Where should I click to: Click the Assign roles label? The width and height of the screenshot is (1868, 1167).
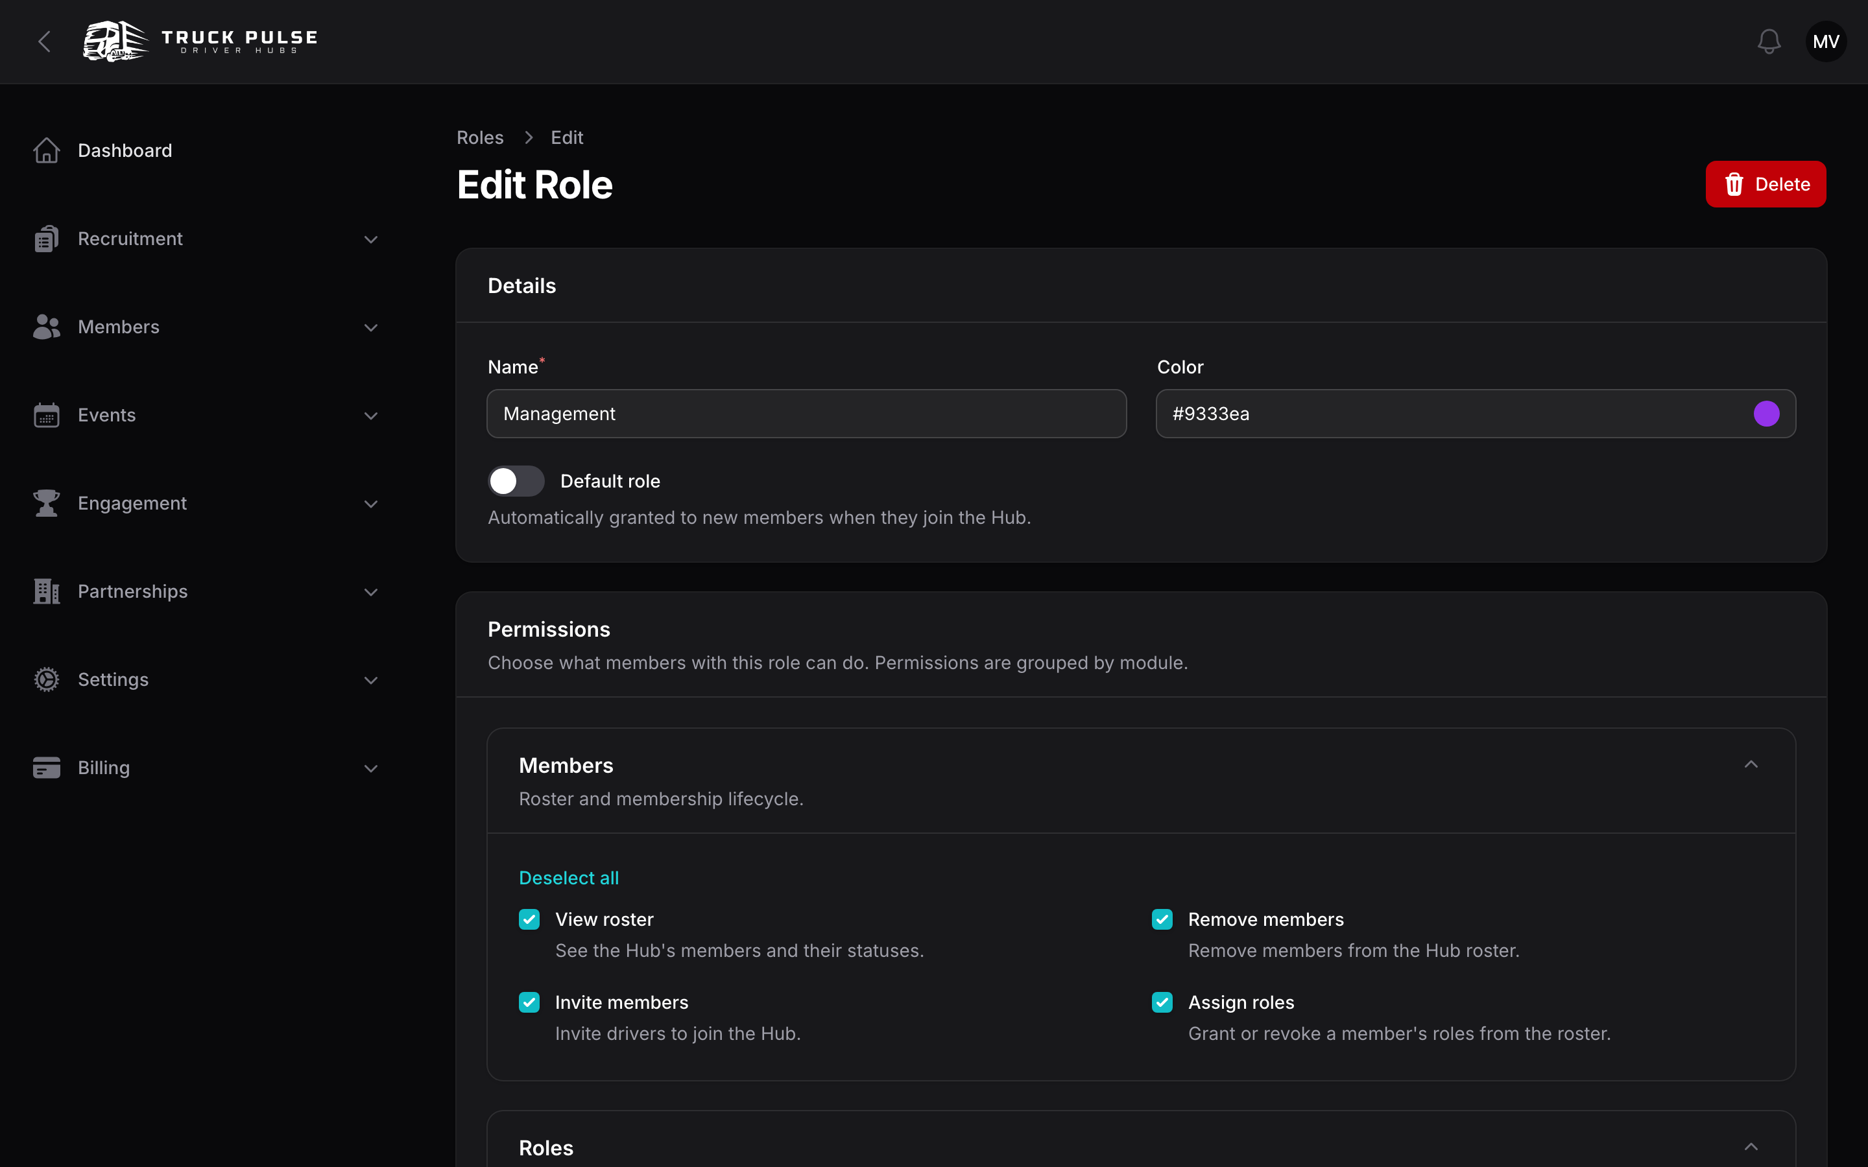[x=1241, y=1002]
